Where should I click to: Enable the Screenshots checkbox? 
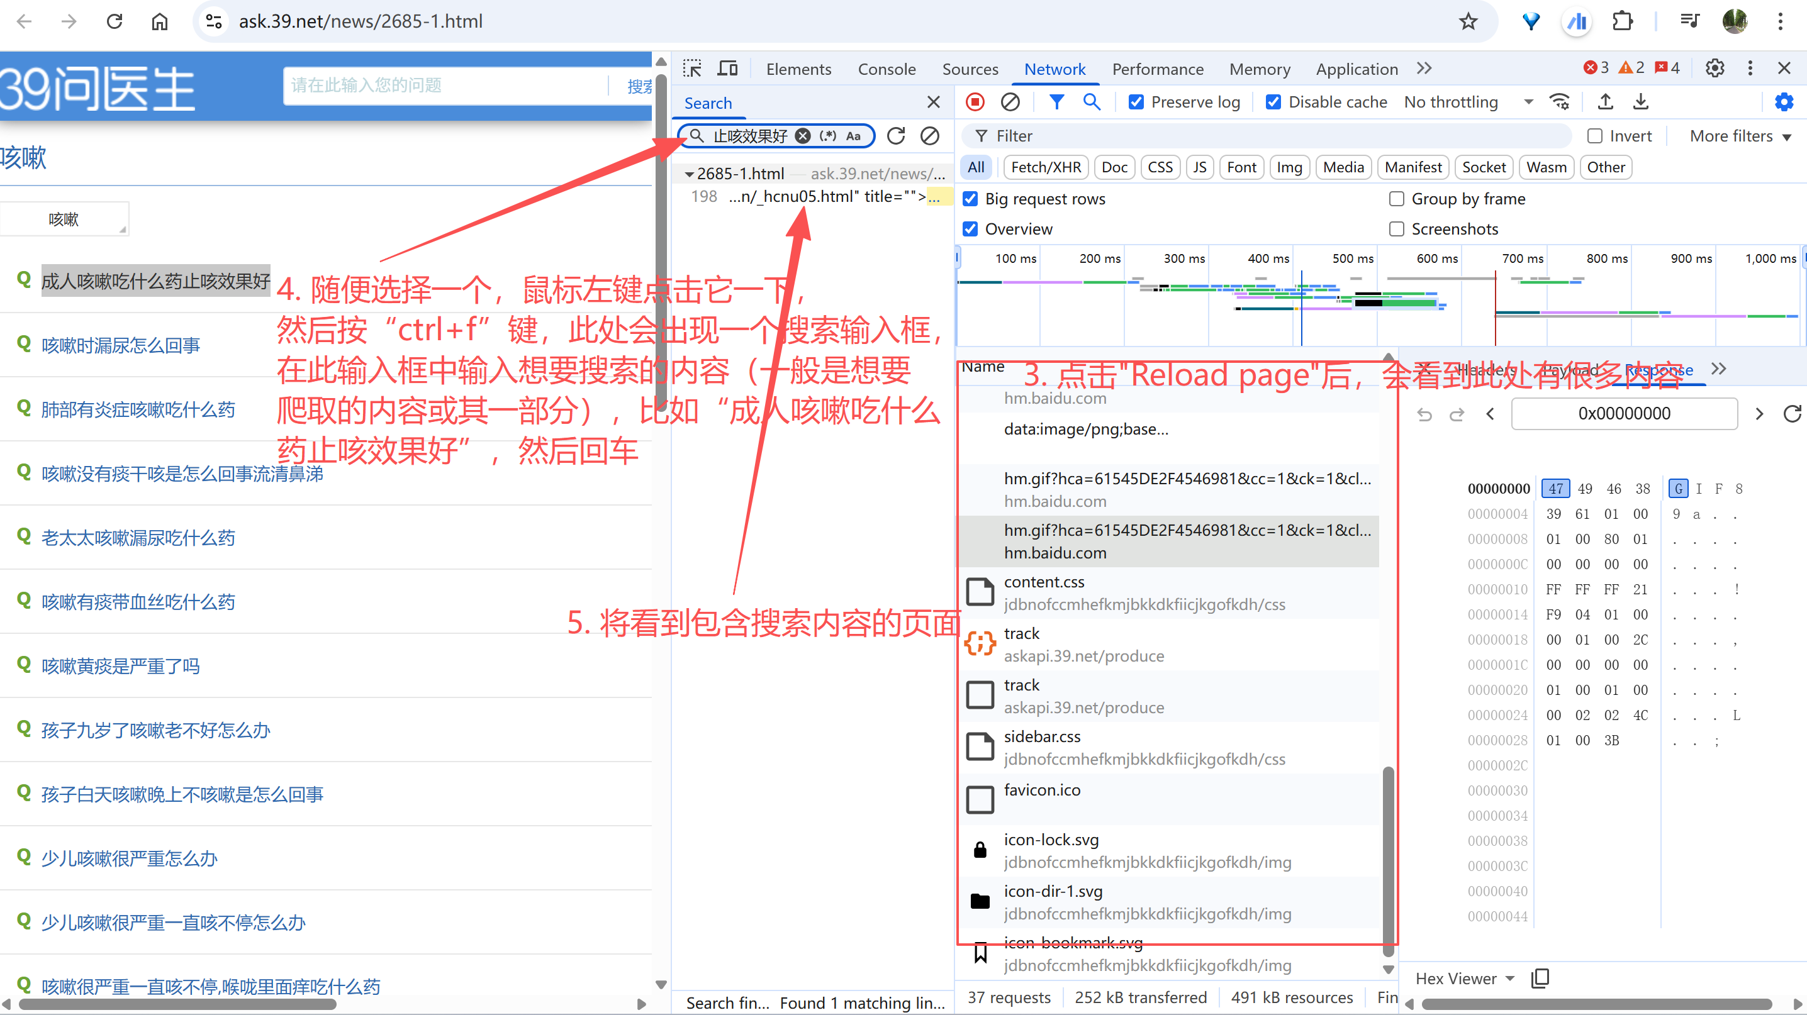point(1397,229)
